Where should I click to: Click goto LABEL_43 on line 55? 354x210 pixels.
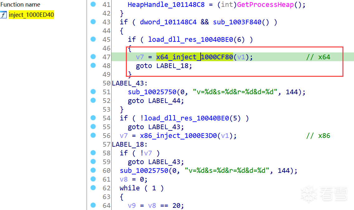coord(156,127)
